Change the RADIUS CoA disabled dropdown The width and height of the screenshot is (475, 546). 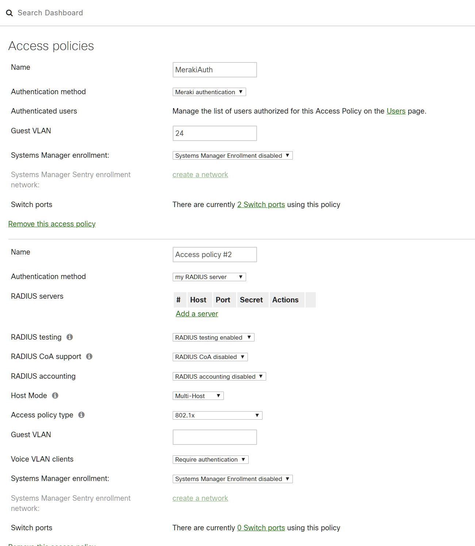pyautogui.click(x=210, y=357)
